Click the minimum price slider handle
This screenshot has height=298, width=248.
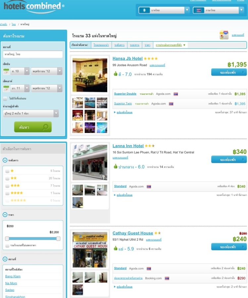click(x=7, y=239)
